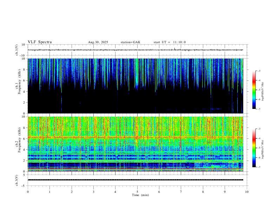Viewport: 278px width, 215px height.
Task: Click the '2' kHz tick of ch.2 spectrogram
Action: click(x=24, y=161)
